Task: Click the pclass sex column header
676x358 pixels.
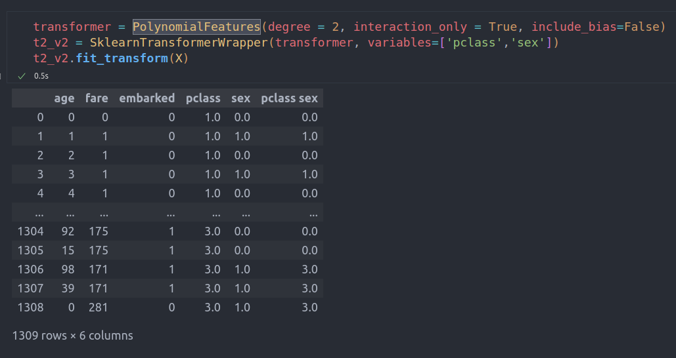Action: (x=289, y=98)
